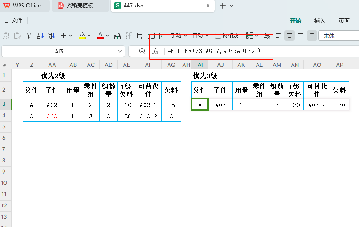Click the freeze panes icon
The height and width of the screenshot is (227, 359).
point(249,36)
